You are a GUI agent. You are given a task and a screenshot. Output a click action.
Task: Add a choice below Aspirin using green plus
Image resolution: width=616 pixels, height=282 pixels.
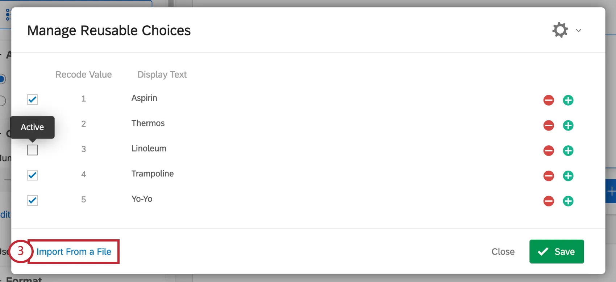coord(568,100)
